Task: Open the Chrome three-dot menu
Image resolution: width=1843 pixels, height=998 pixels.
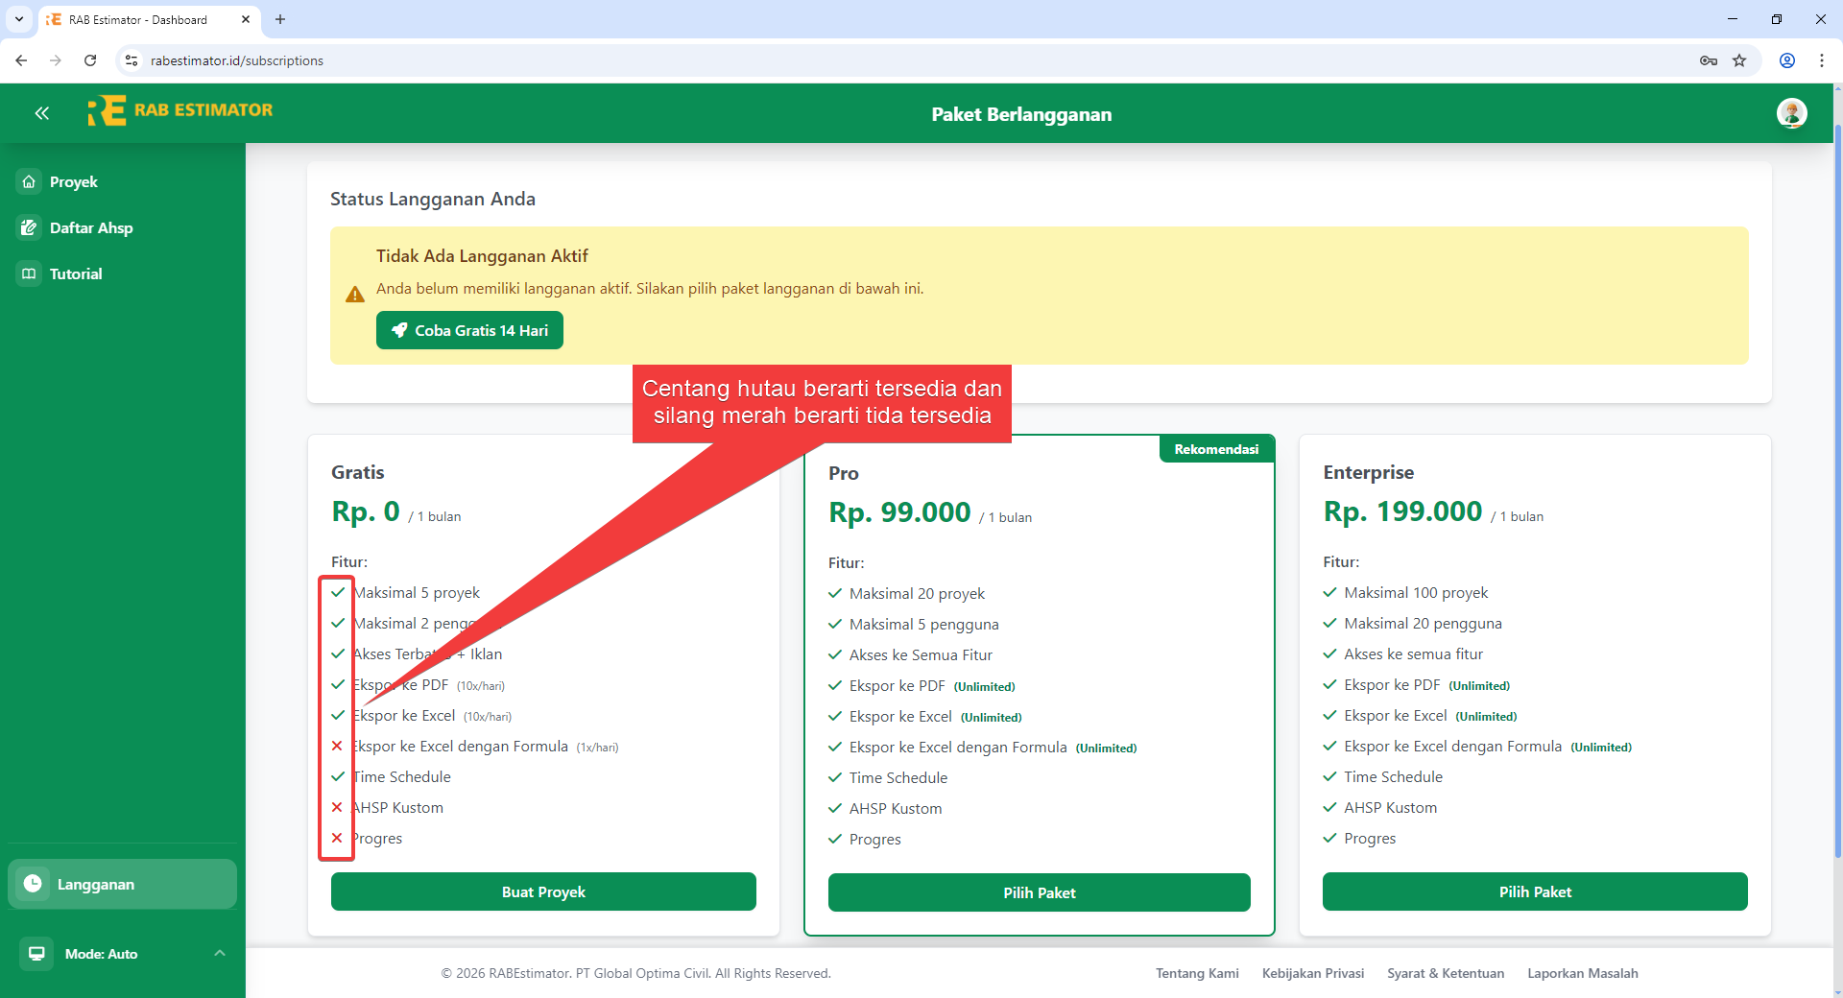Action: (1822, 59)
